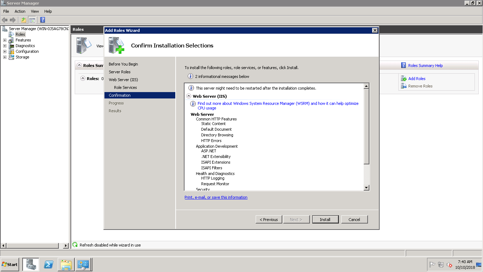Go to Web Server (IIS) wizard step
Viewport: 483px width, 272px height.
point(124,80)
